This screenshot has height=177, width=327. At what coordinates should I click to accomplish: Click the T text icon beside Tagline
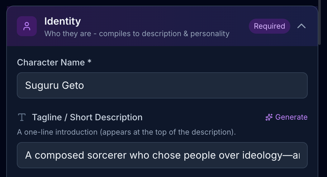(21, 117)
